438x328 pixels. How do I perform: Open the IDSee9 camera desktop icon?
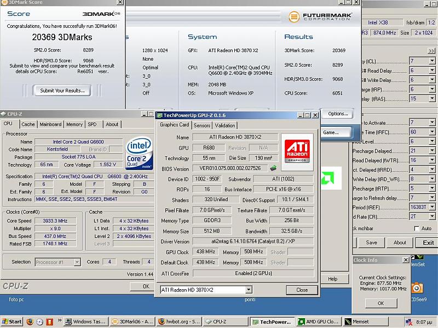(x=417, y=288)
